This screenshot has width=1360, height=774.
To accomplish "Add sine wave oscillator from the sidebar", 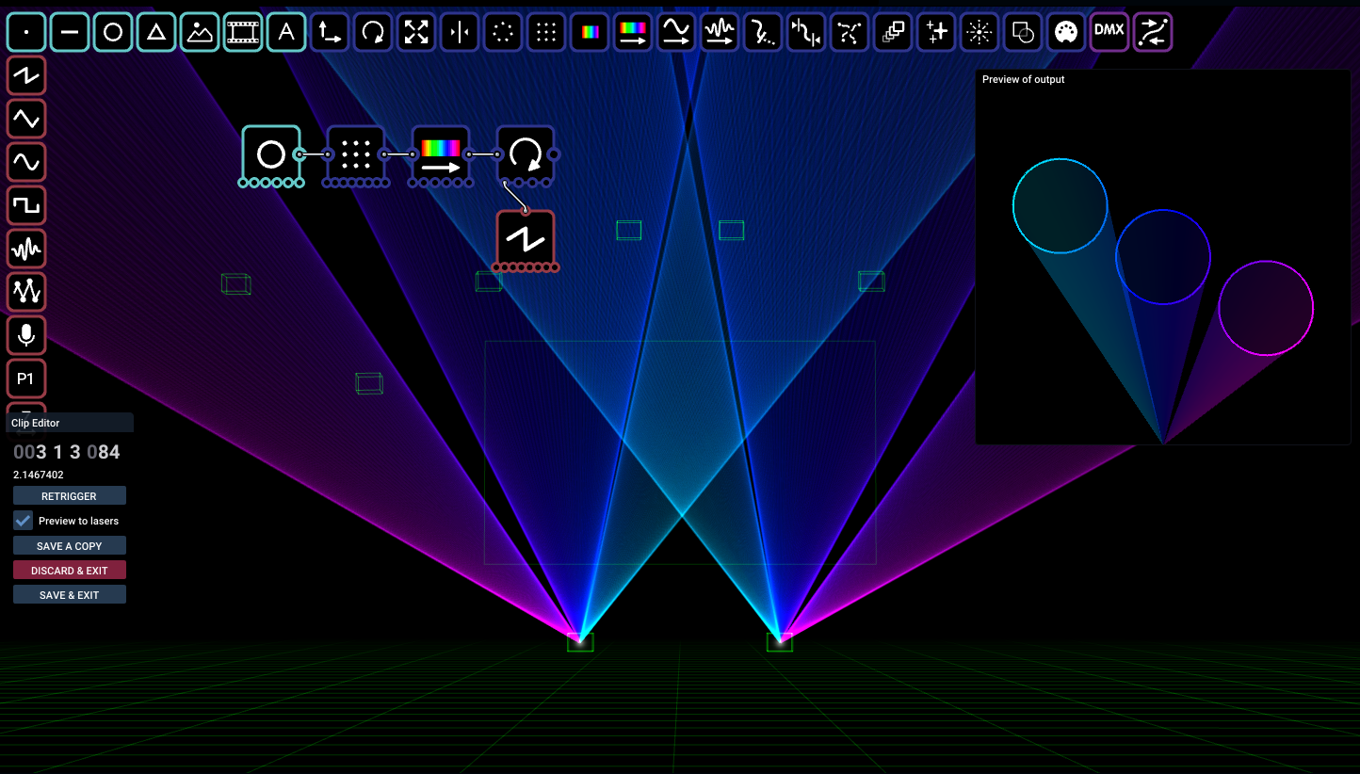I will coord(26,162).
